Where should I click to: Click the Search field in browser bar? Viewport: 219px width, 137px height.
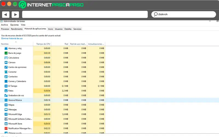[183, 14]
